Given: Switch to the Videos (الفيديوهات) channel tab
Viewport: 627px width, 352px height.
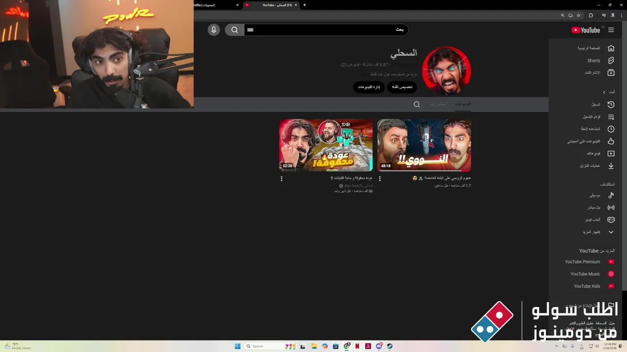Looking at the screenshot, I should point(462,104).
